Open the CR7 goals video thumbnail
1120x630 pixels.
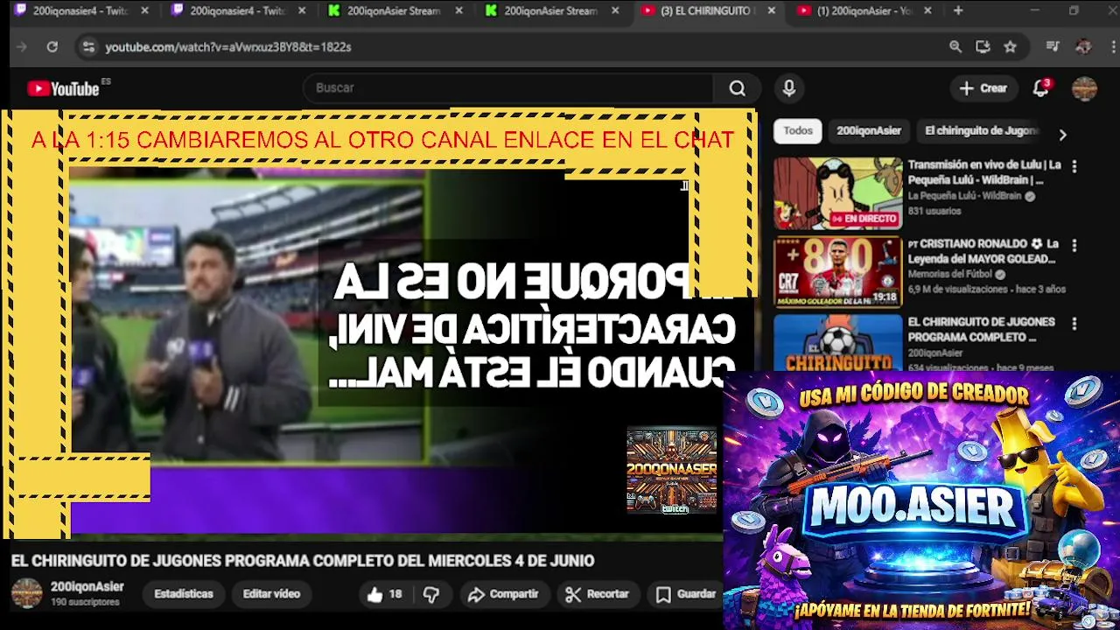tap(837, 272)
